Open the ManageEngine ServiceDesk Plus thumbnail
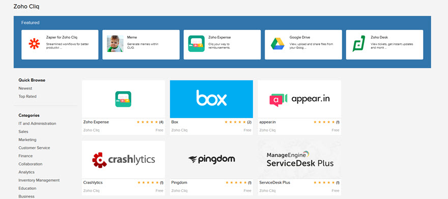 pyautogui.click(x=299, y=159)
